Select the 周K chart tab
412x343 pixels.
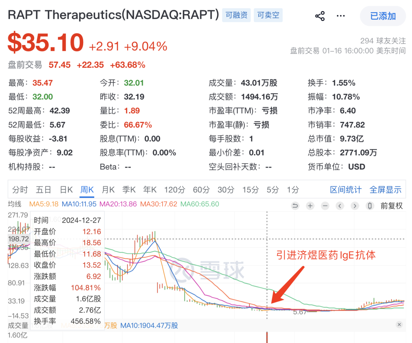click(87, 190)
